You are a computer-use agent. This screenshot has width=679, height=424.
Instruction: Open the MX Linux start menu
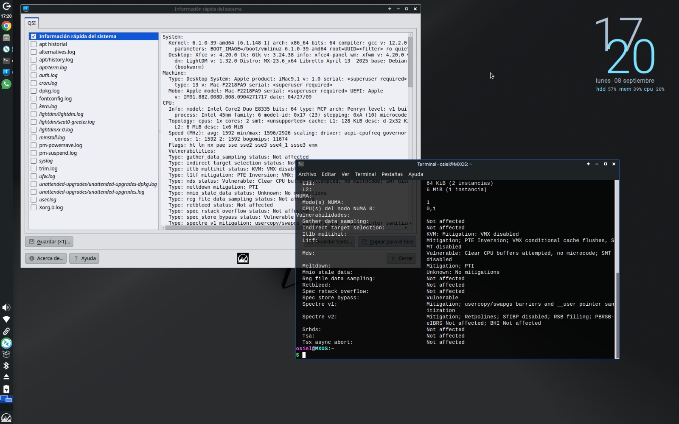pyautogui.click(x=6, y=418)
